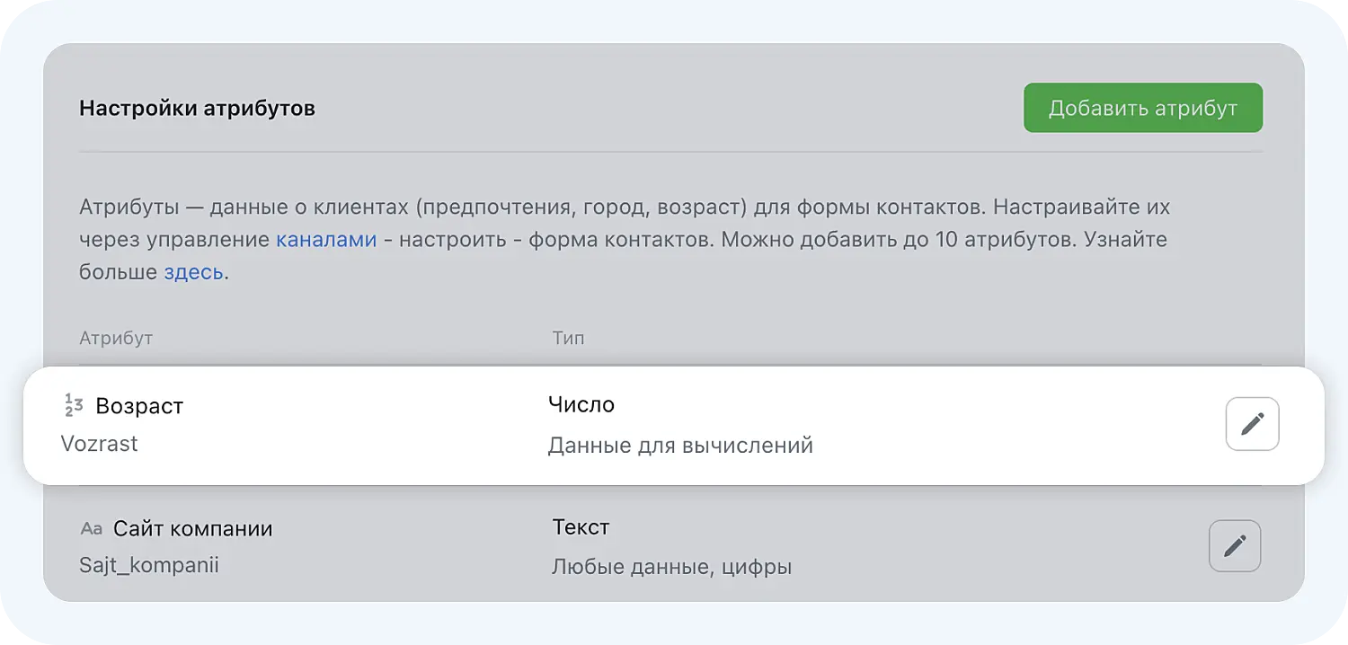1348x645 pixels.
Task: Click the Настройки атрибутов section title
Action: coord(197,107)
